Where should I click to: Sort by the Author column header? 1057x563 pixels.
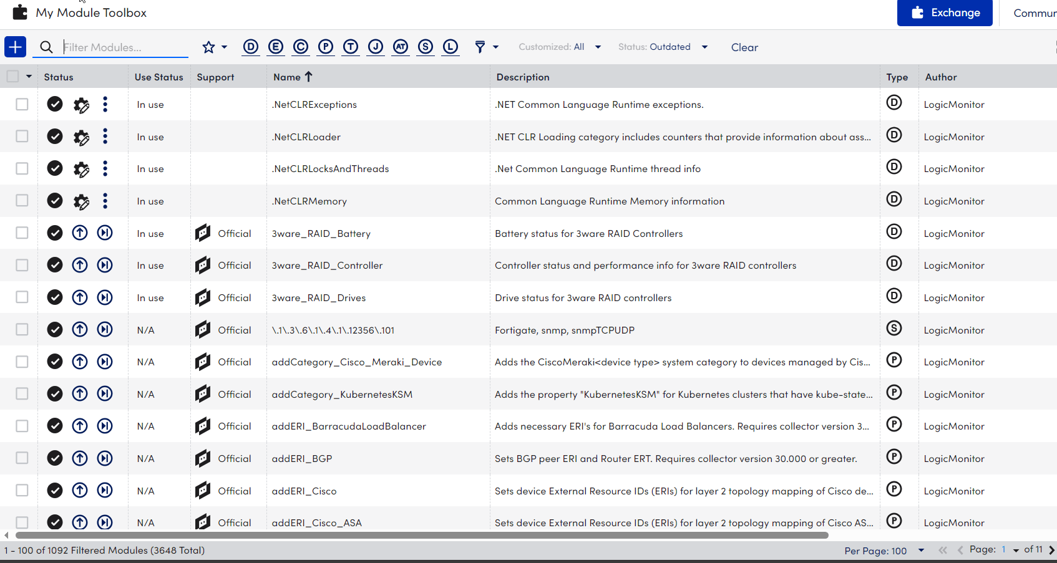coord(941,77)
